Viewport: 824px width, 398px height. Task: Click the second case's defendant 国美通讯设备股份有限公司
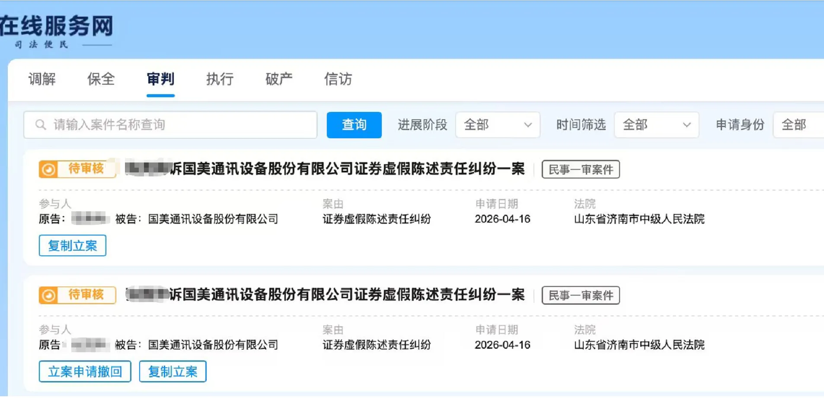coord(213,345)
